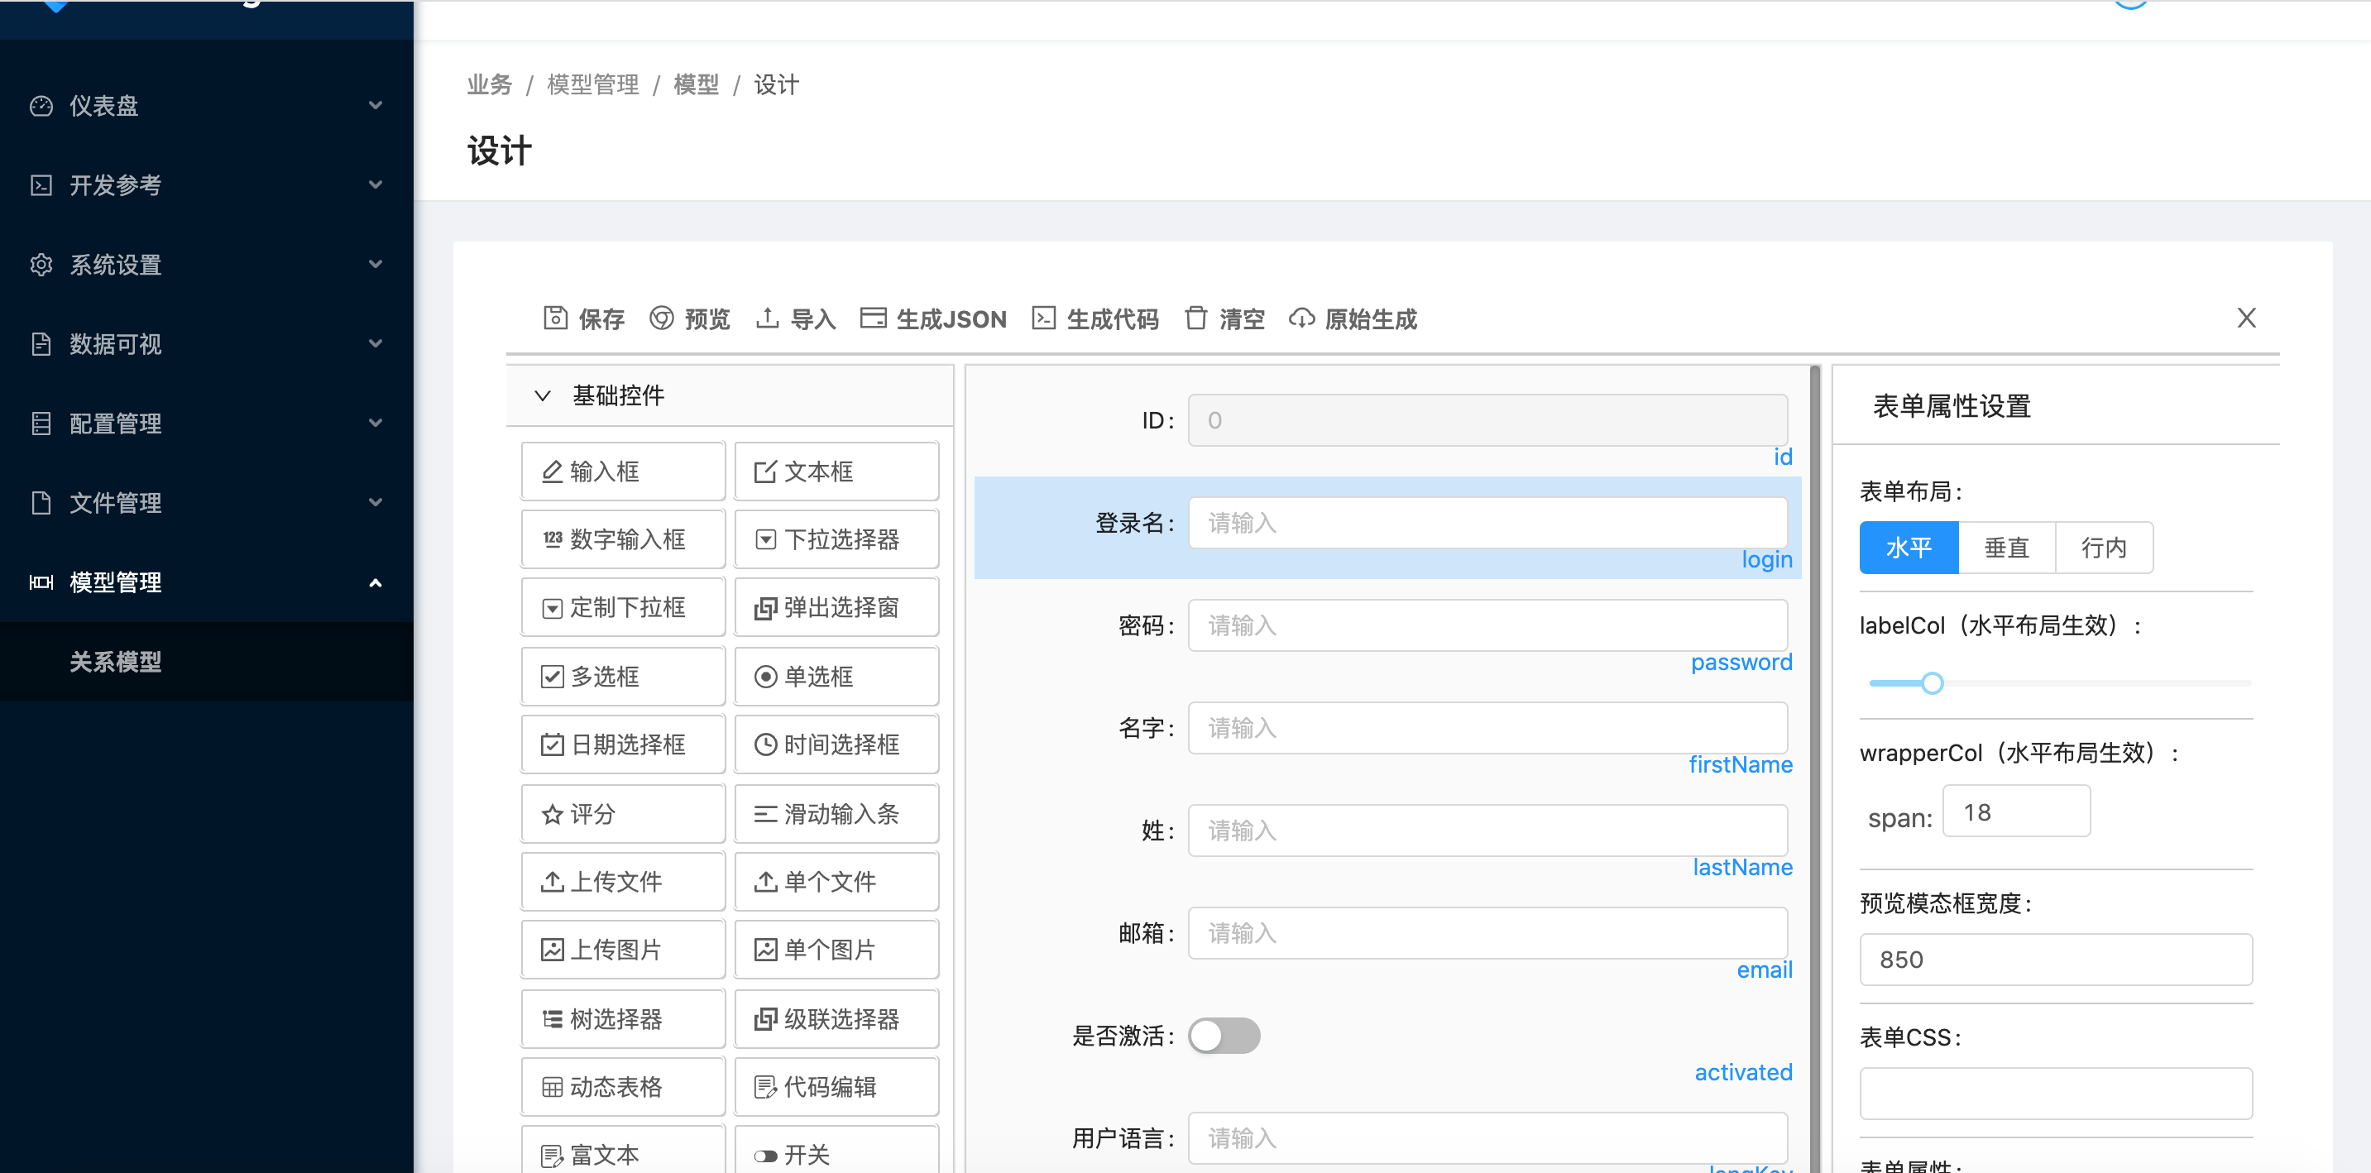Add the 弹出选择窗 widget
This screenshot has width=2371, height=1173.
coord(836,607)
